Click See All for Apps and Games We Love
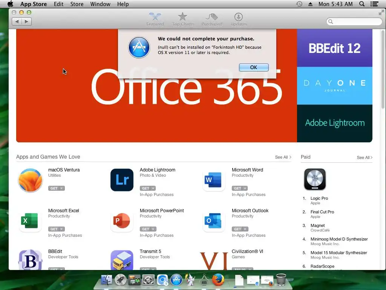The width and height of the screenshot is (386, 290). (x=283, y=157)
